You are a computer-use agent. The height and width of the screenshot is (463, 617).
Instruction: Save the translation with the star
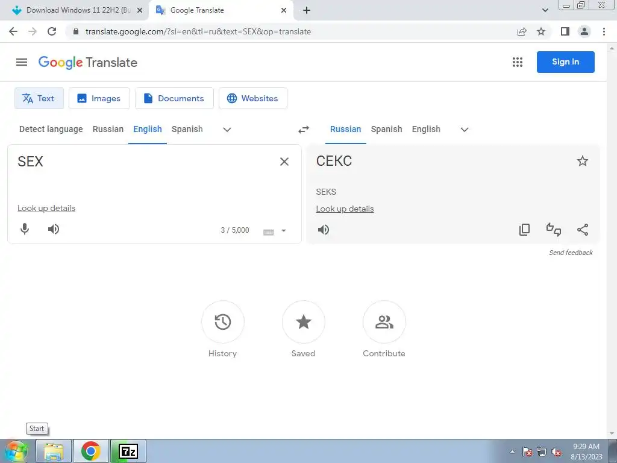[583, 161]
